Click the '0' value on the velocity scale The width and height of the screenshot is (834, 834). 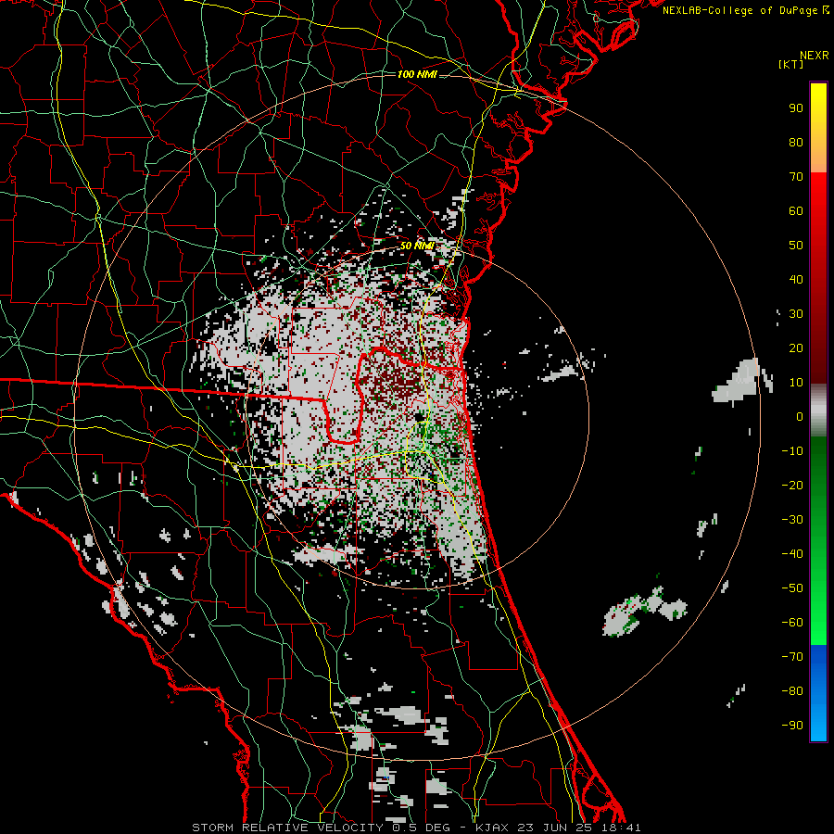point(800,416)
